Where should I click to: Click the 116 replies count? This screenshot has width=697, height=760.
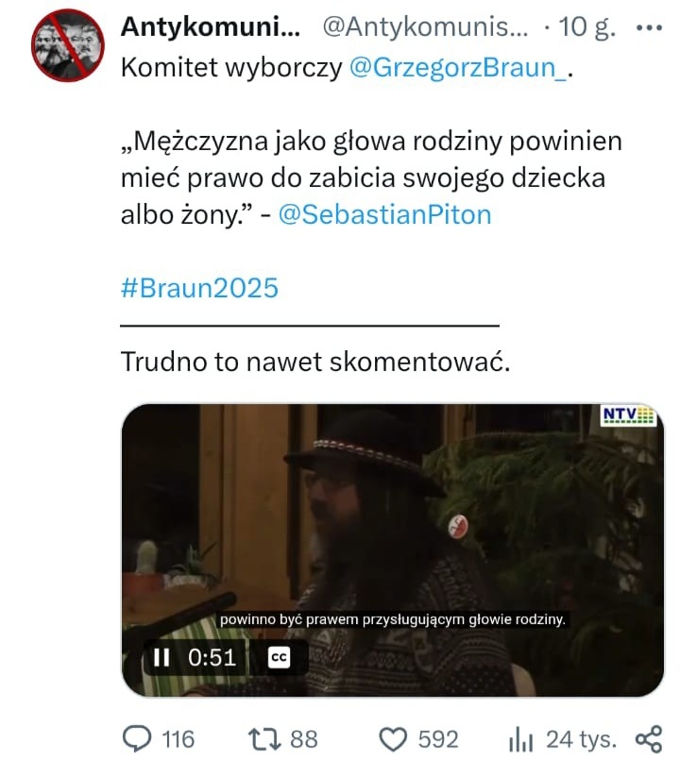178,739
